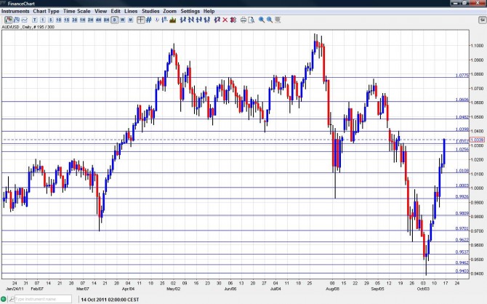Click the small panel button at the toolbar's right end
The image size is (487, 304).
tap(483, 20)
